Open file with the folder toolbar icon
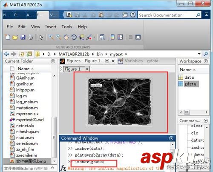 [x=15, y=37]
